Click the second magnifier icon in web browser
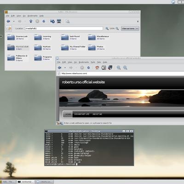Screen dimensions: 184x184 [125, 68]
